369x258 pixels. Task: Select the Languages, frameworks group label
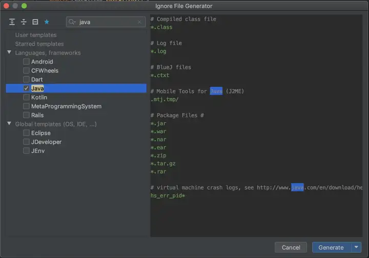[x=48, y=53]
